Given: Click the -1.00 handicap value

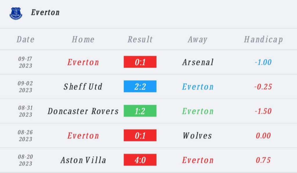Looking at the screenshot, I should (x=263, y=62).
